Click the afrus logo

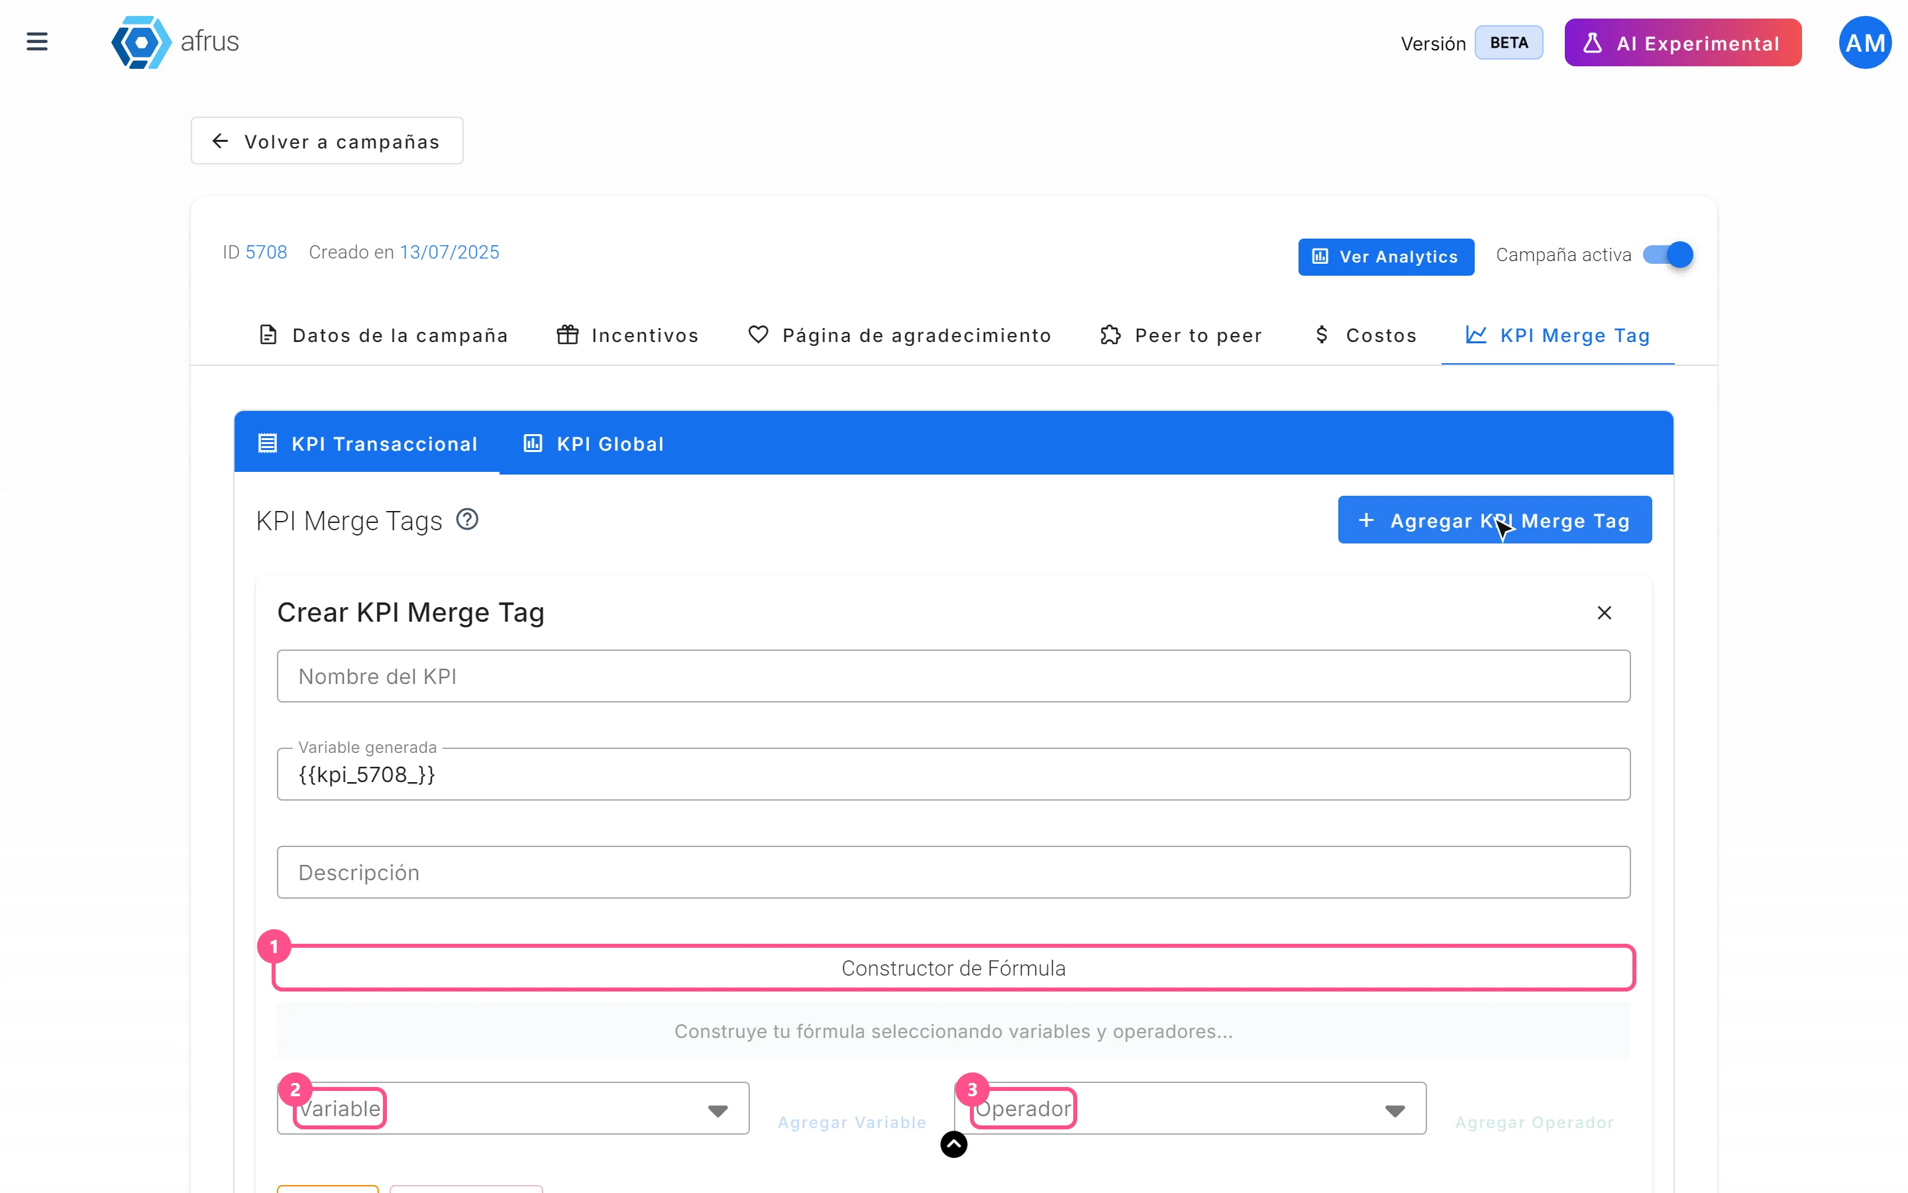175,42
